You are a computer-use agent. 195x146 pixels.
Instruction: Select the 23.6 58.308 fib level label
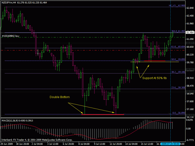[178, 87]
